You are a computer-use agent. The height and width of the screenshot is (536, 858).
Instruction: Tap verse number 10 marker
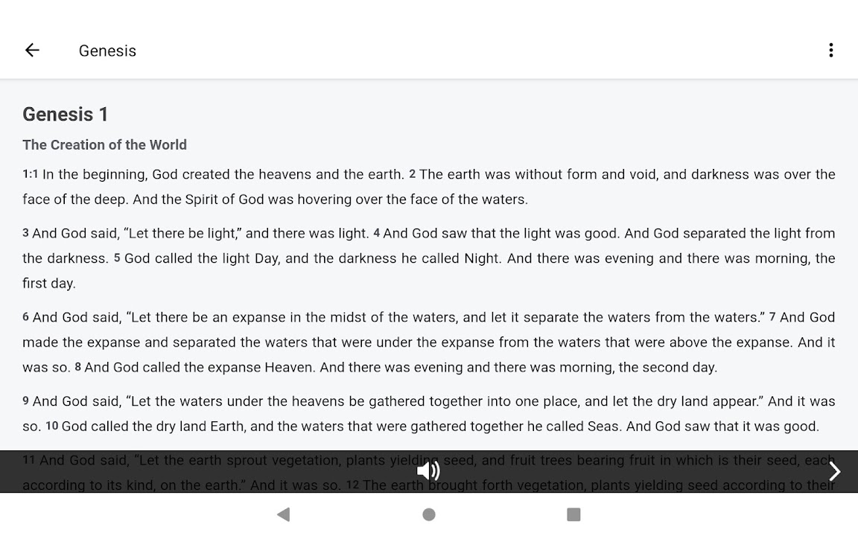coord(51,427)
